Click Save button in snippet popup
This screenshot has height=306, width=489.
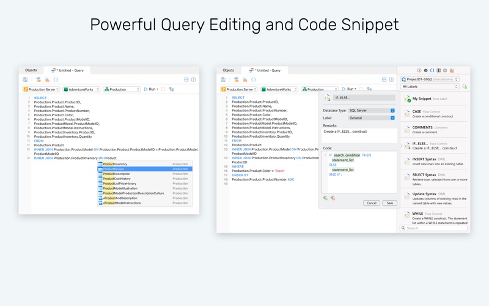click(x=390, y=203)
